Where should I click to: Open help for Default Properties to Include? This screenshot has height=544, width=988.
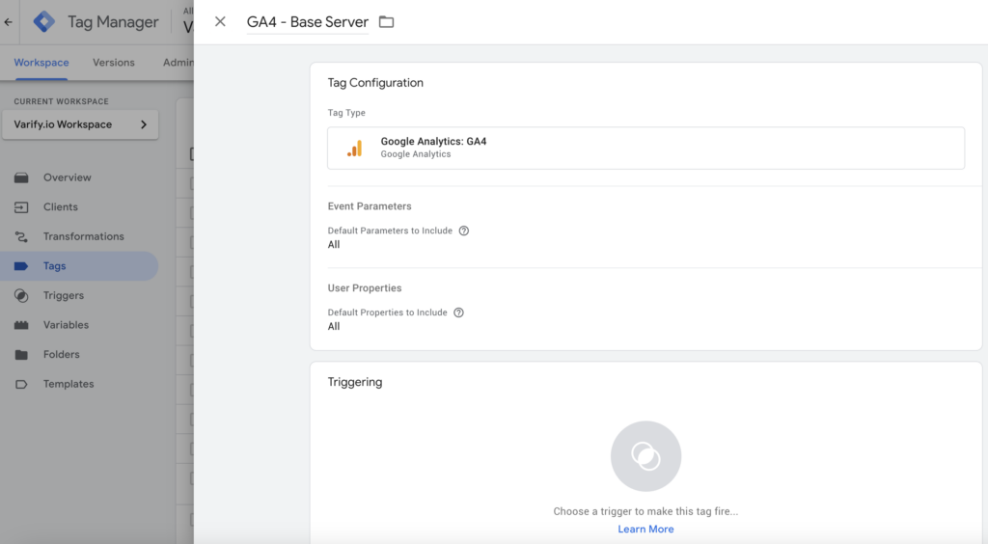coord(458,313)
